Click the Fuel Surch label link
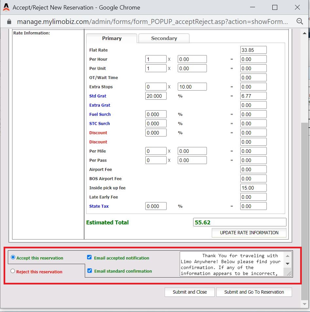The width and height of the screenshot is (310, 312). 100,114
